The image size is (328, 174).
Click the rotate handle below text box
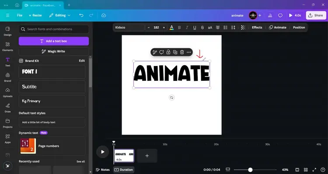click(171, 97)
